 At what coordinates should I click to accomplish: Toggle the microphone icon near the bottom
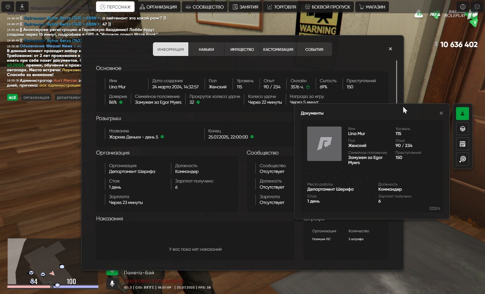tap(112, 283)
